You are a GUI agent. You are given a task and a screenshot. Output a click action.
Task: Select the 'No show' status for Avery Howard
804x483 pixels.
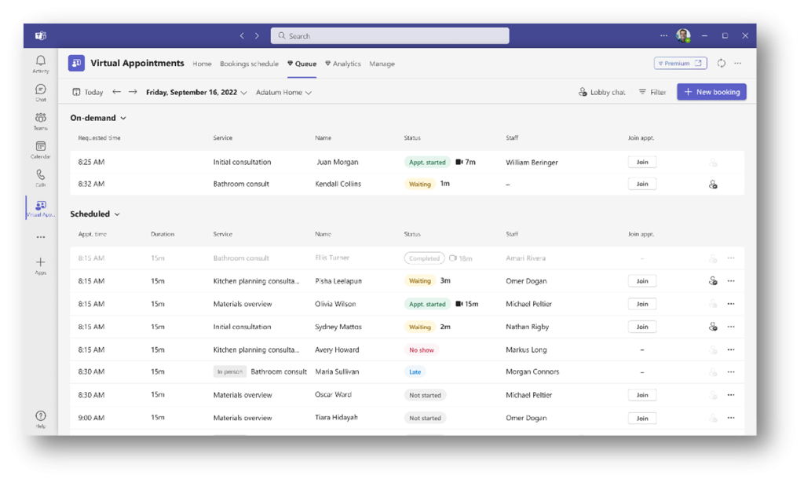[422, 349]
